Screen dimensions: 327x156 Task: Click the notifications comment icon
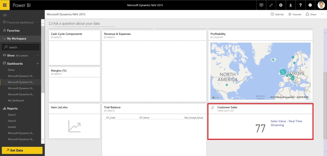pos(261,5)
